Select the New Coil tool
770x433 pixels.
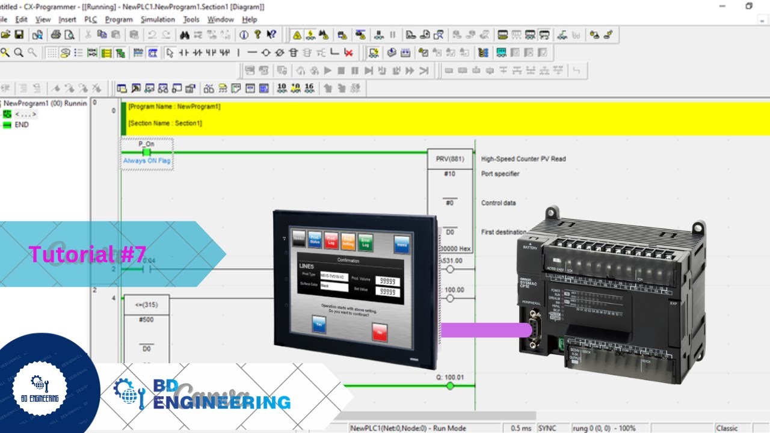click(x=266, y=52)
